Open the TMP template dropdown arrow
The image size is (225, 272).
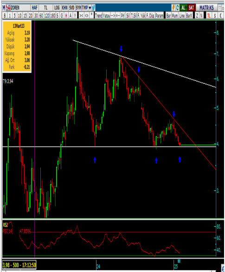coord(90,8)
